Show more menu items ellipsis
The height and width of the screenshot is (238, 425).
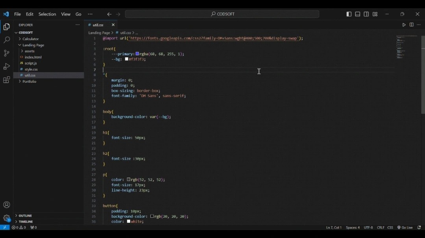pos(90,14)
